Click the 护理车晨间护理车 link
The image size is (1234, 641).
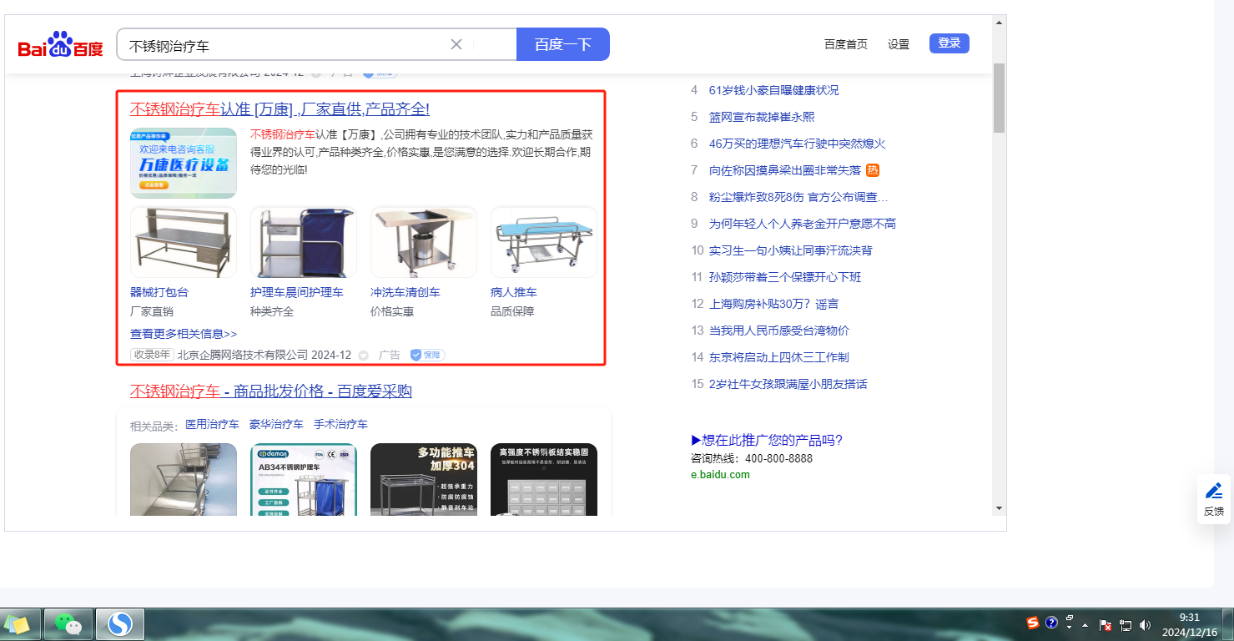coord(297,292)
